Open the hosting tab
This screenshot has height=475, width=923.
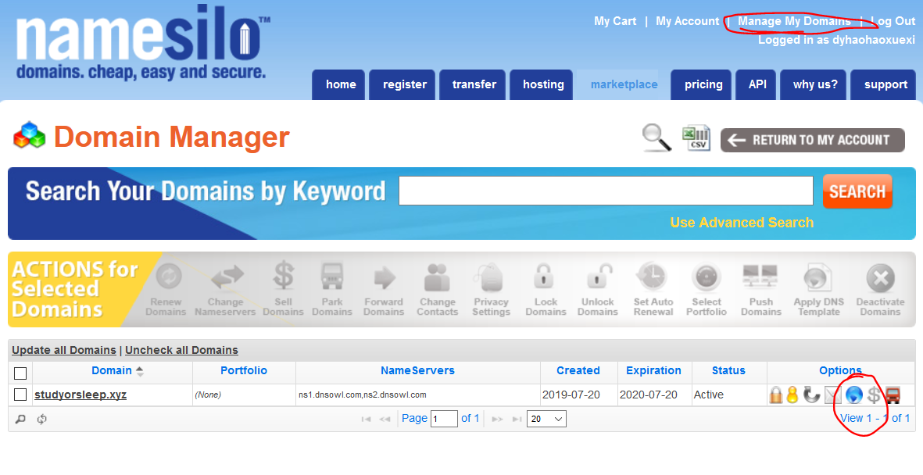pyautogui.click(x=542, y=84)
